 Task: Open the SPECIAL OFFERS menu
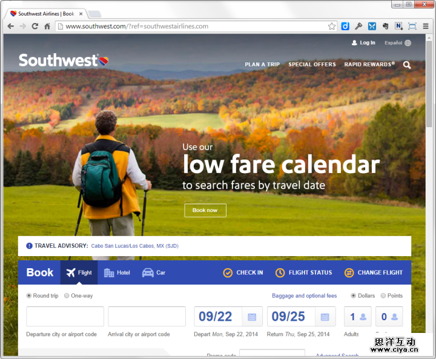312,65
